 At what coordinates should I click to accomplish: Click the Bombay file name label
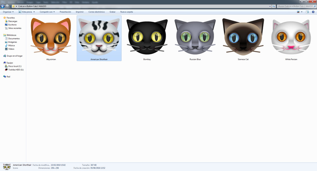[x=147, y=59]
